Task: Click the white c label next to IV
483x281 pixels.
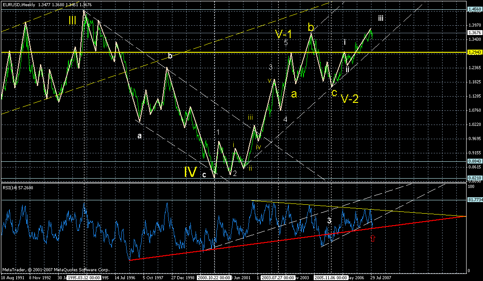Action: [x=204, y=176]
